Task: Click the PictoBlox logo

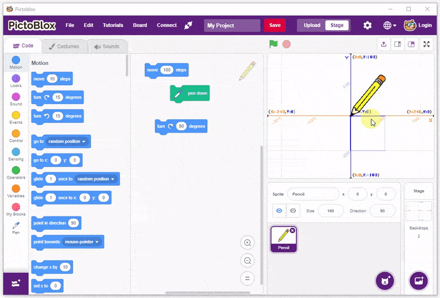Action: tap(32, 25)
